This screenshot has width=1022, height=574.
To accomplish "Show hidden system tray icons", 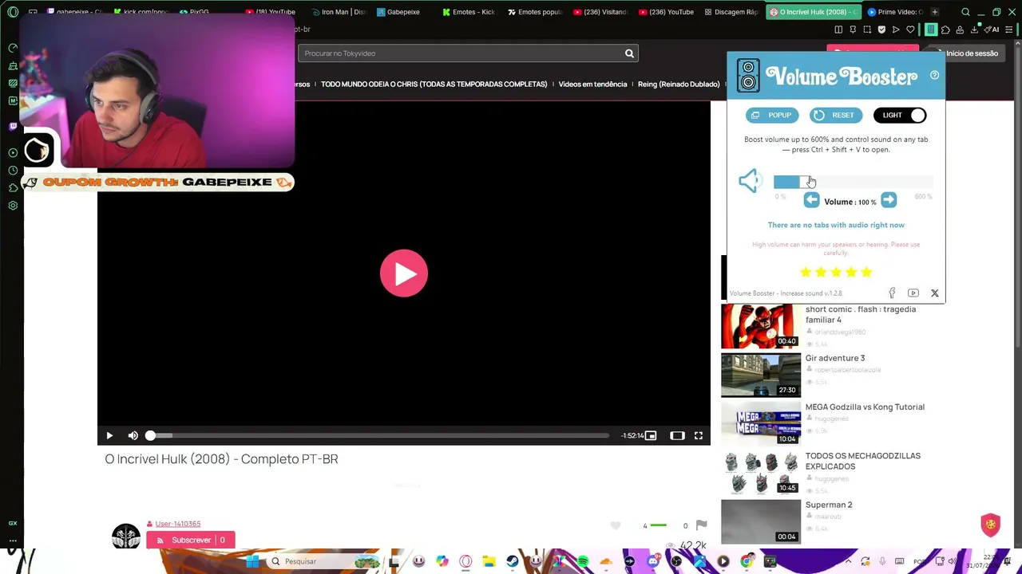I will click(848, 561).
